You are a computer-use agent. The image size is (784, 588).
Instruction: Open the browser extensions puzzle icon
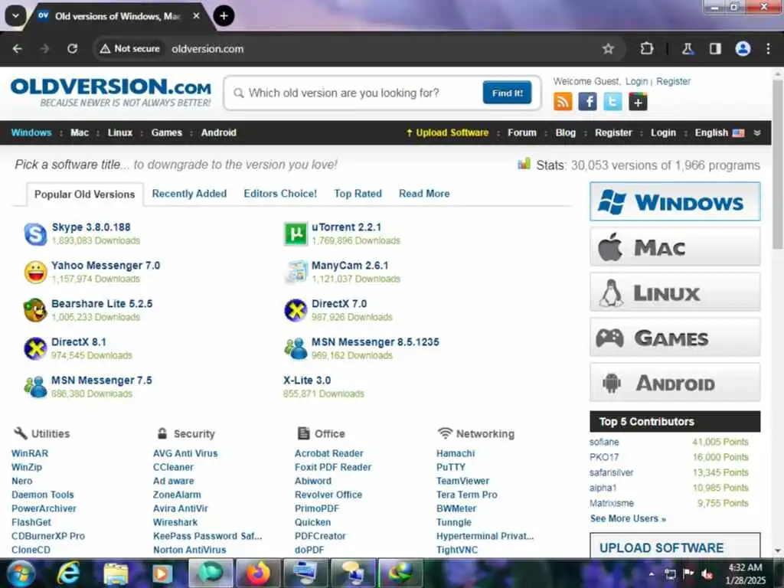(x=646, y=48)
